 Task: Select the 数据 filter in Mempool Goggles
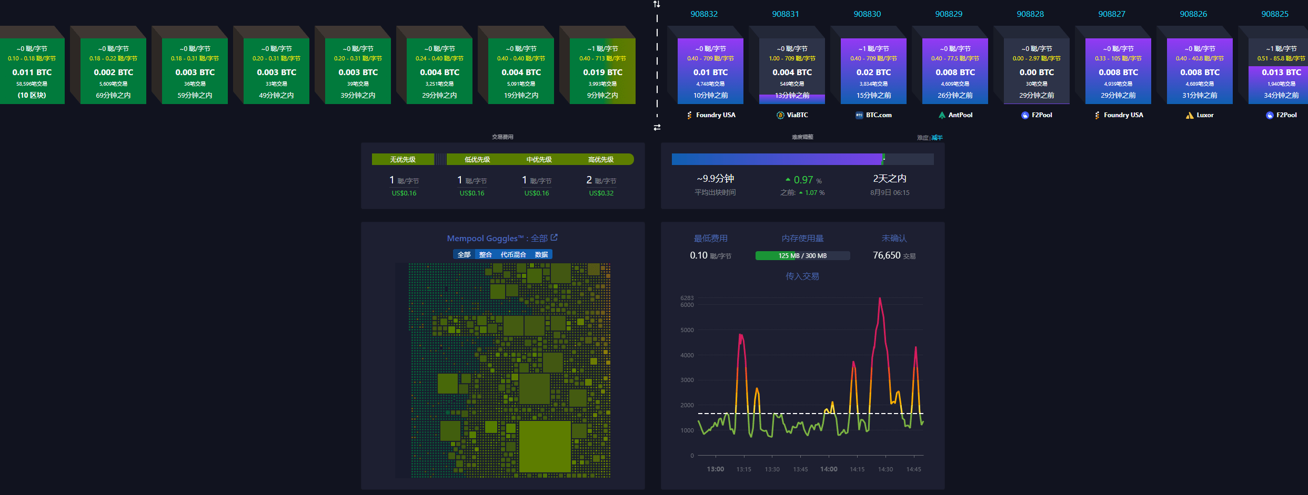click(541, 255)
